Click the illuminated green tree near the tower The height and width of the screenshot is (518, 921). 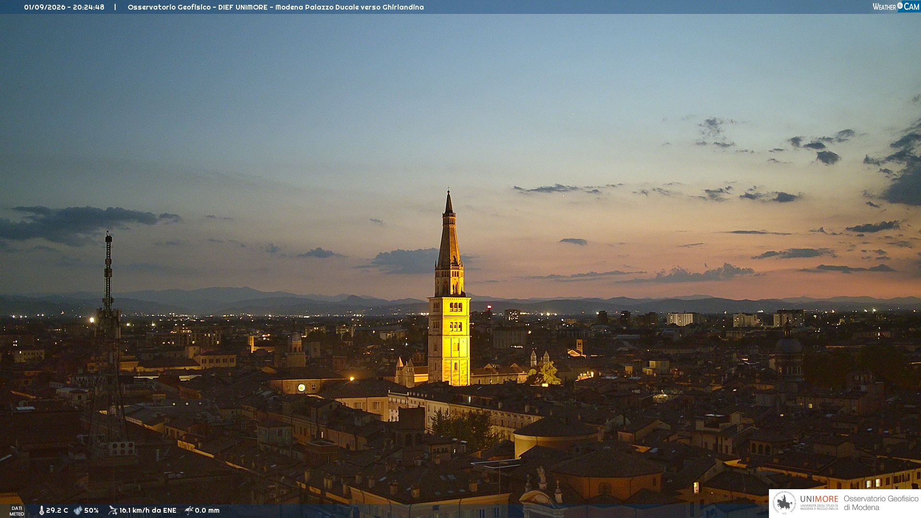544,374
